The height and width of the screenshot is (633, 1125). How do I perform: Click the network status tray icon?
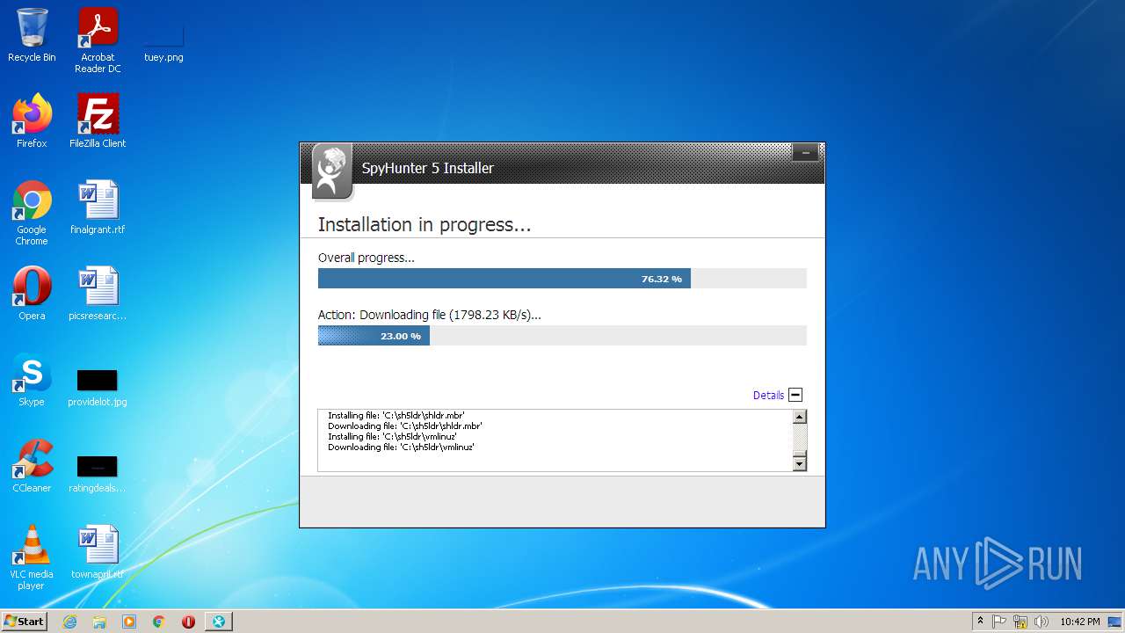[x=1020, y=622]
